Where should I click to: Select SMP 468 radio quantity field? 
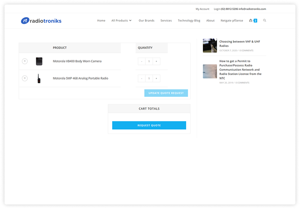coord(149,78)
